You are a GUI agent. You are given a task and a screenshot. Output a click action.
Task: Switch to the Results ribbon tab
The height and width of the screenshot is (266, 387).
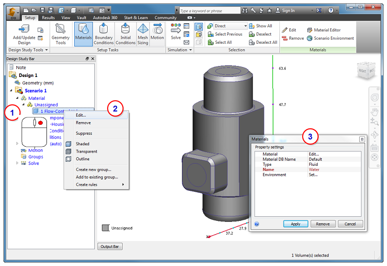click(x=48, y=18)
